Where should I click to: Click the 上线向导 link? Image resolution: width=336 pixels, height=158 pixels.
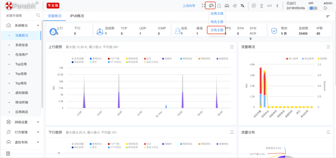coord(189,6)
